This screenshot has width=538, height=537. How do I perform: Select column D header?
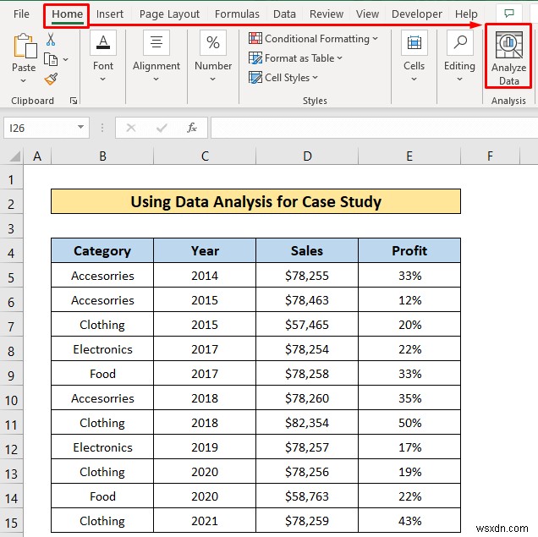pos(307,156)
